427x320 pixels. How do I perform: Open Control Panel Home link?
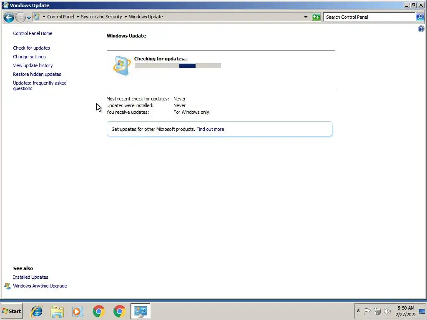33,33
